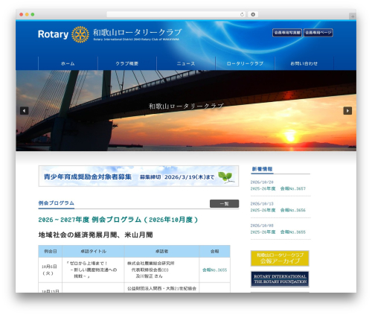Open the お問い合わせ menu item
The height and width of the screenshot is (315, 372).
click(x=304, y=63)
